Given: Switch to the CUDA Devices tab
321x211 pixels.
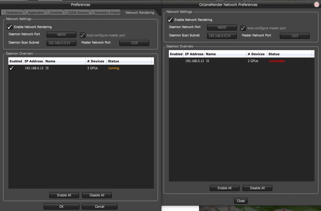Looking at the screenshot, I should (78, 13).
